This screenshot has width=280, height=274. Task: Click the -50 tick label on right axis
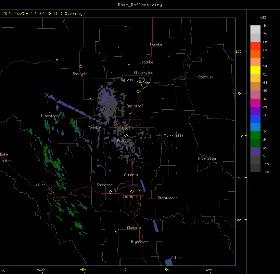pyautogui.click(x=238, y=178)
